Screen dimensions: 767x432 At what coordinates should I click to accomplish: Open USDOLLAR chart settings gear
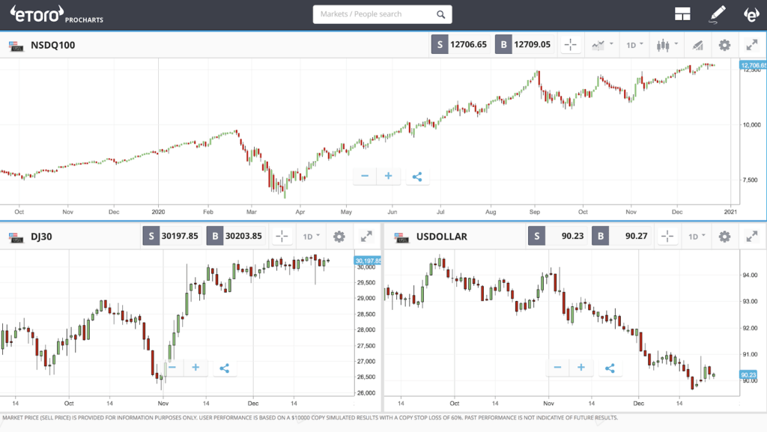tap(724, 237)
